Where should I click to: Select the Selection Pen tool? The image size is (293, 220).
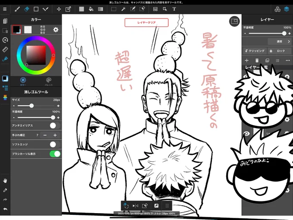(x=133, y=9)
